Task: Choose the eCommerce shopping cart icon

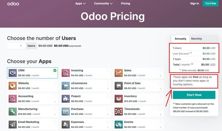Action: click(x=66, y=86)
